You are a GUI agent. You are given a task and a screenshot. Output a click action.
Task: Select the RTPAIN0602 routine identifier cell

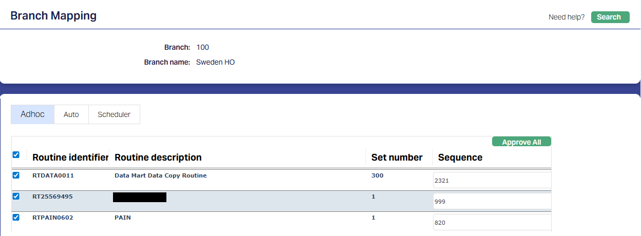[x=52, y=218]
